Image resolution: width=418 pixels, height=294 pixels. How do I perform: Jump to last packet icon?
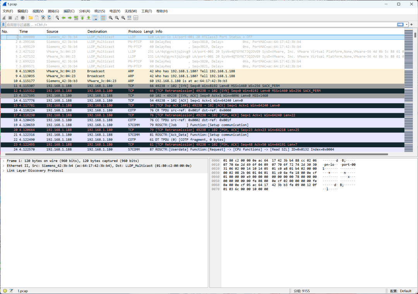pos(89,18)
